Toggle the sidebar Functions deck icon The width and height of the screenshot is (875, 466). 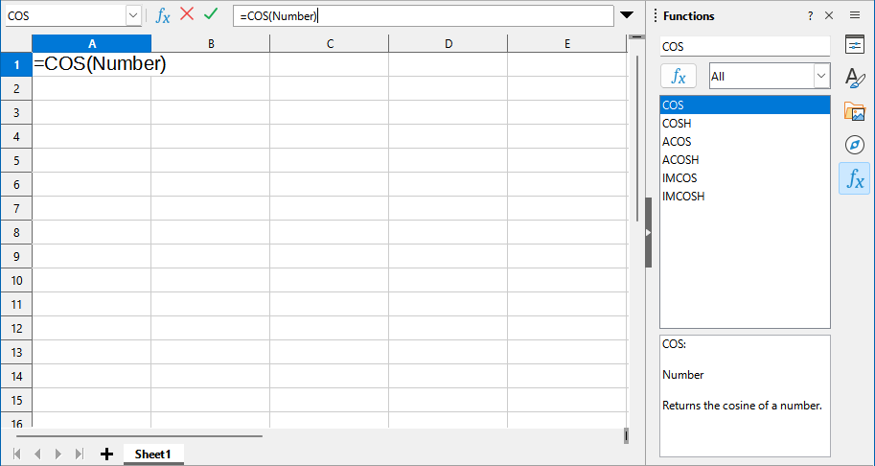(x=854, y=179)
